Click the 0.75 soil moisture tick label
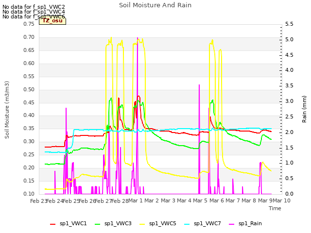Screen dimensions: 311x233 click(29, 24)
